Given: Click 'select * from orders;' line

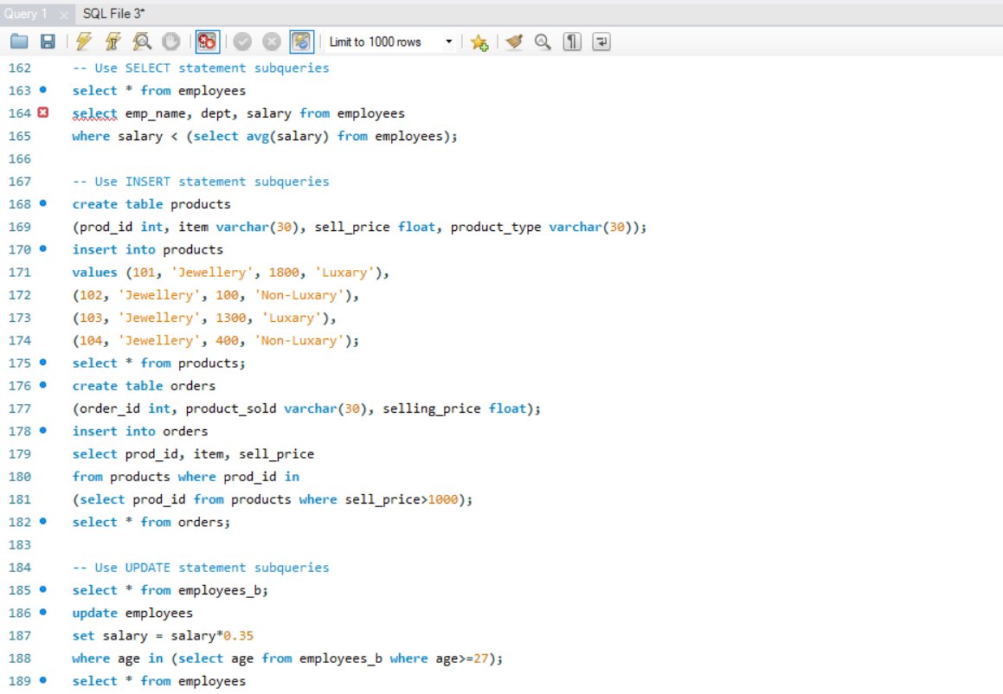Looking at the screenshot, I should pos(151,522).
